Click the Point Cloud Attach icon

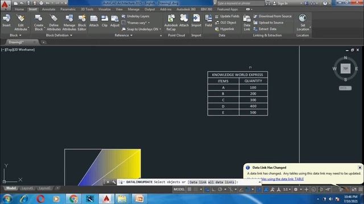coord(184,18)
